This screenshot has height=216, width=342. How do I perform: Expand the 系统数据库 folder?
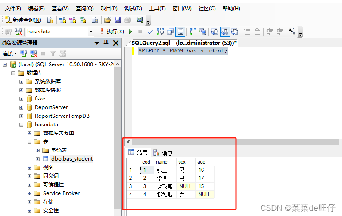pos(21,82)
